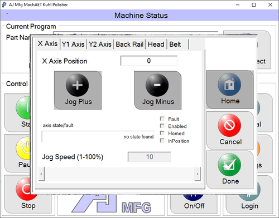Open the Belt tab
This screenshot has width=279, height=218.
tap(177, 44)
